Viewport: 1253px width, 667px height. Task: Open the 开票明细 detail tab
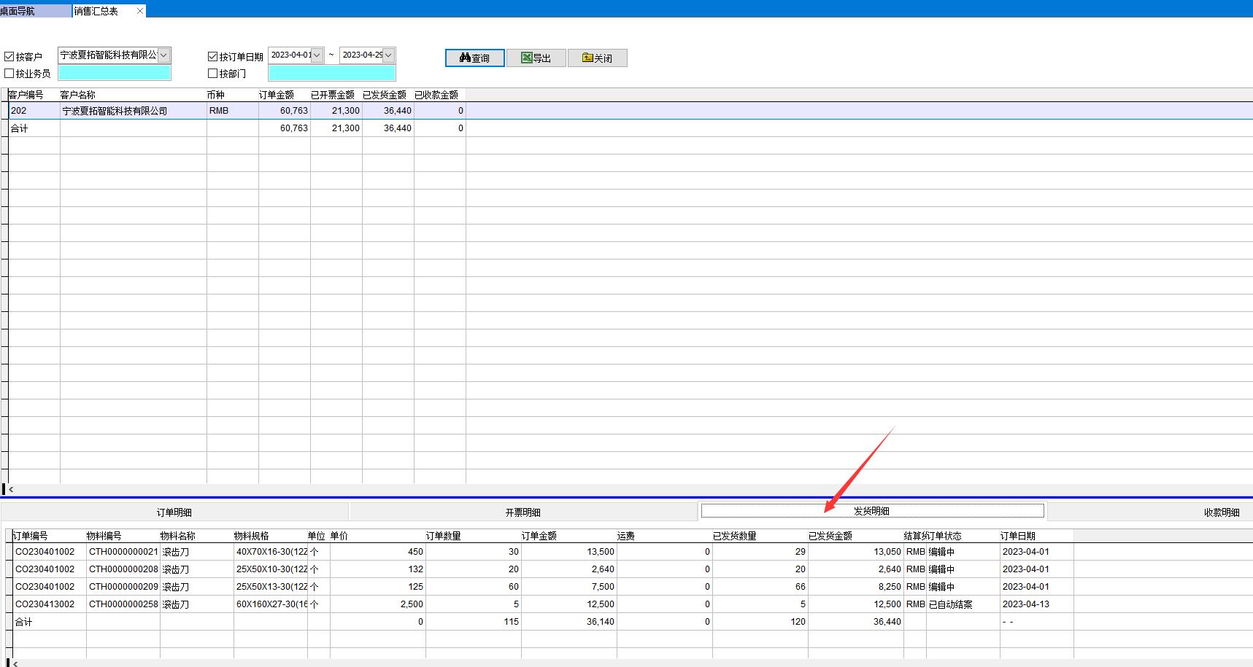pyautogui.click(x=523, y=512)
